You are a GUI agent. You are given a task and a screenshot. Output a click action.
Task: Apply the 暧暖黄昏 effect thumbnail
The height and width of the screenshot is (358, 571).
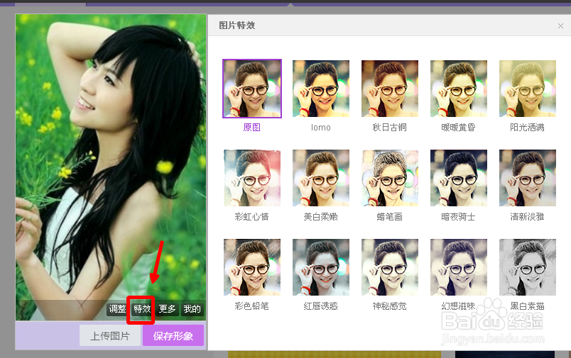[x=459, y=89]
